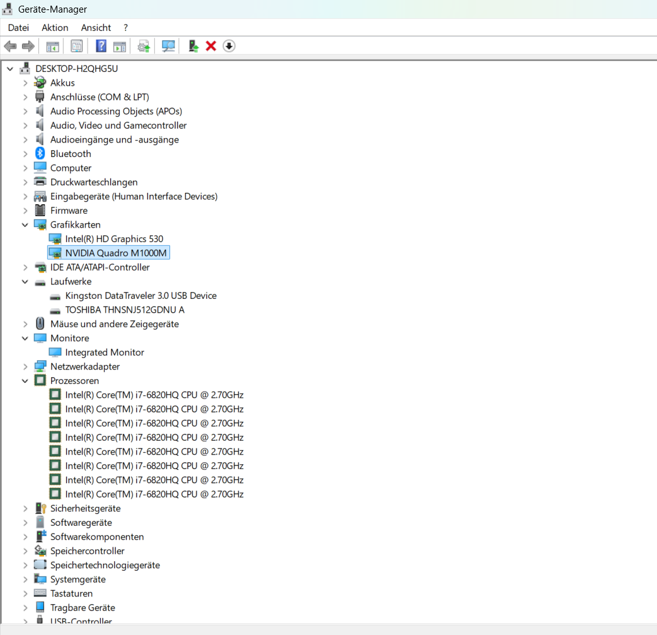Screen dimensions: 657x635
Task: Select Audio, Video und Gamecontroller
Action: [x=118, y=125]
